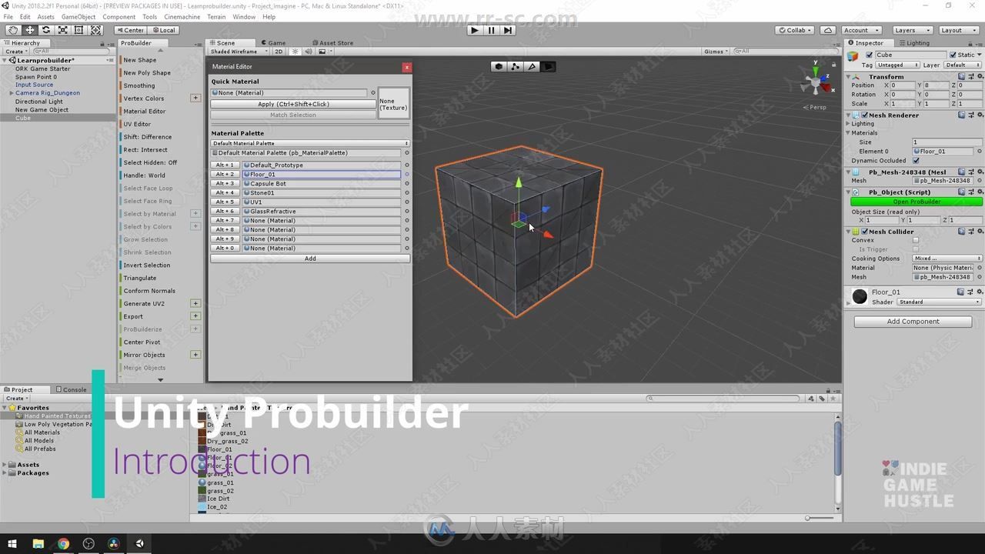Open the Cooking Options dropdown
The height and width of the screenshot is (554, 985).
point(947,259)
